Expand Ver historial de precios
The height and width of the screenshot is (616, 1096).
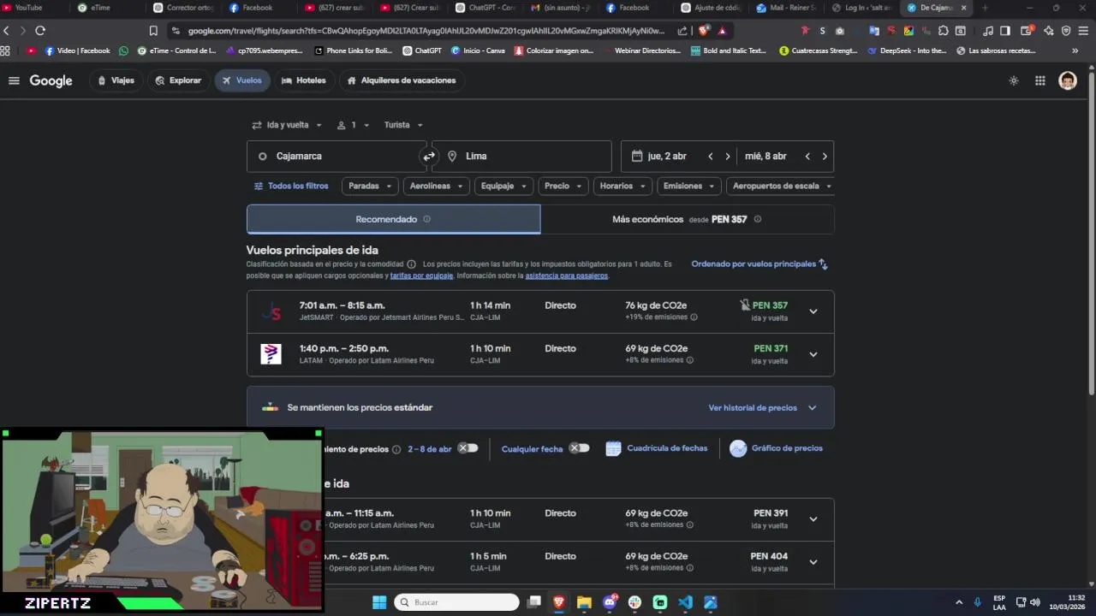pos(762,408)
